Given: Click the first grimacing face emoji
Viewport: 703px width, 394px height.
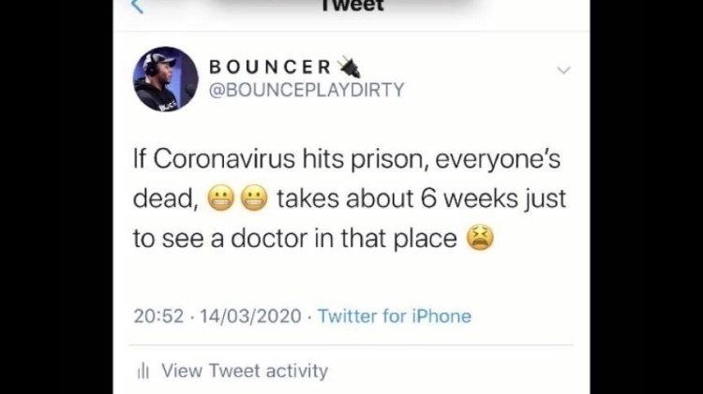Looking at the screenshot, I should coord(221,197).
